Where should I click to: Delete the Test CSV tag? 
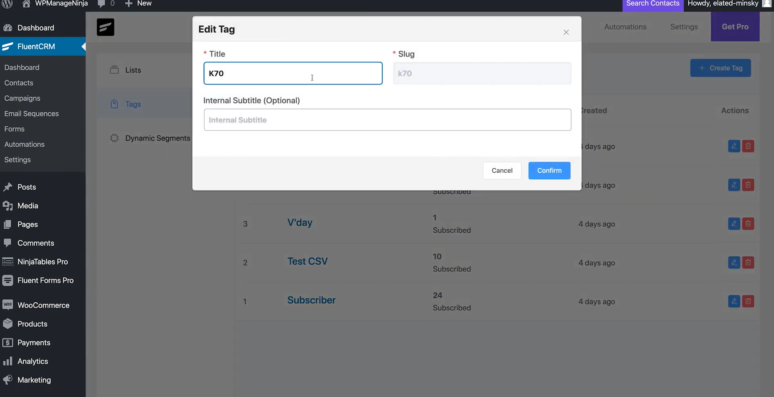748,263
